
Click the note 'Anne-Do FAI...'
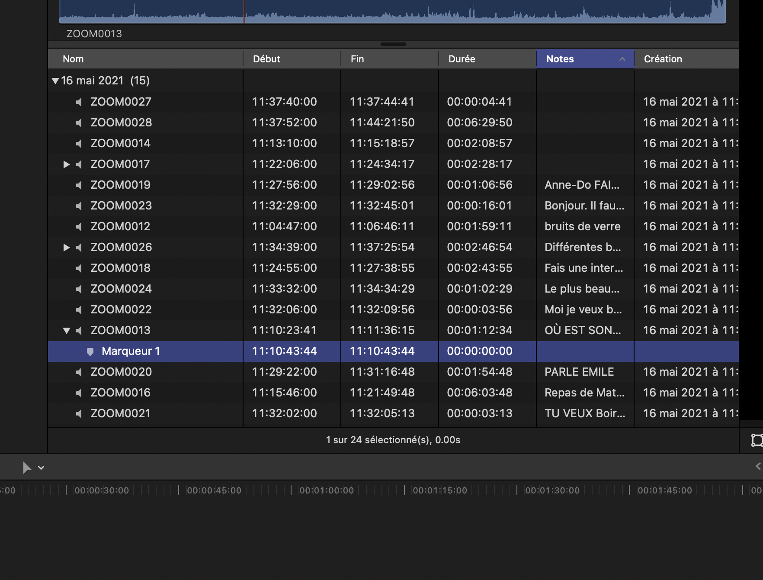click(x=582, y=185)
